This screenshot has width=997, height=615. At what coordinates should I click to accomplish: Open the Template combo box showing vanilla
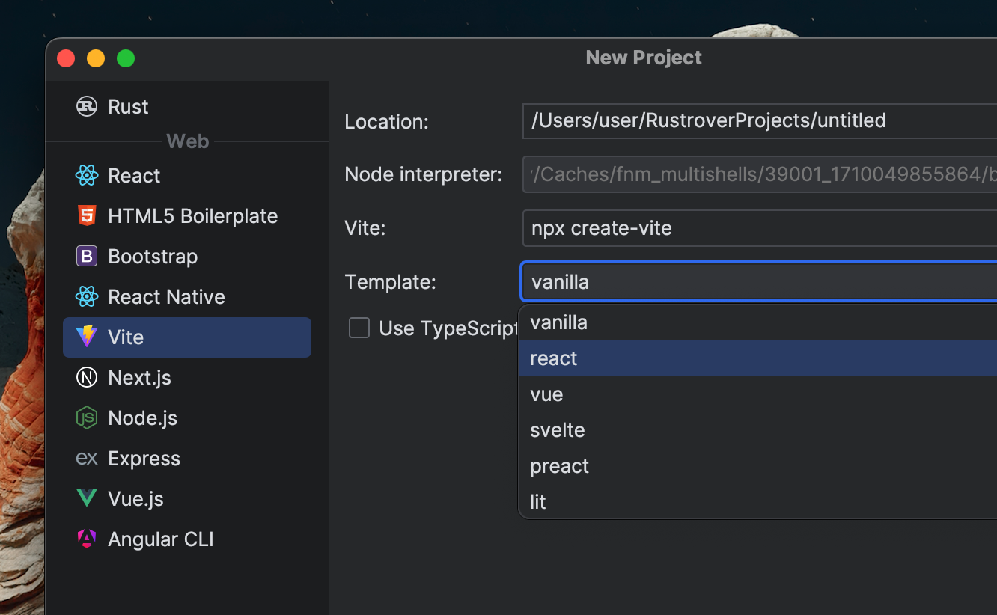pyautogui.click(x=760, y=282)
